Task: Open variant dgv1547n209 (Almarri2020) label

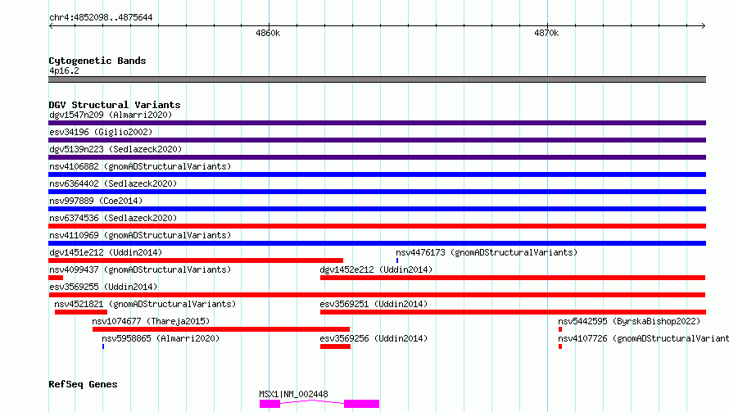Action: tap(111, 115)
